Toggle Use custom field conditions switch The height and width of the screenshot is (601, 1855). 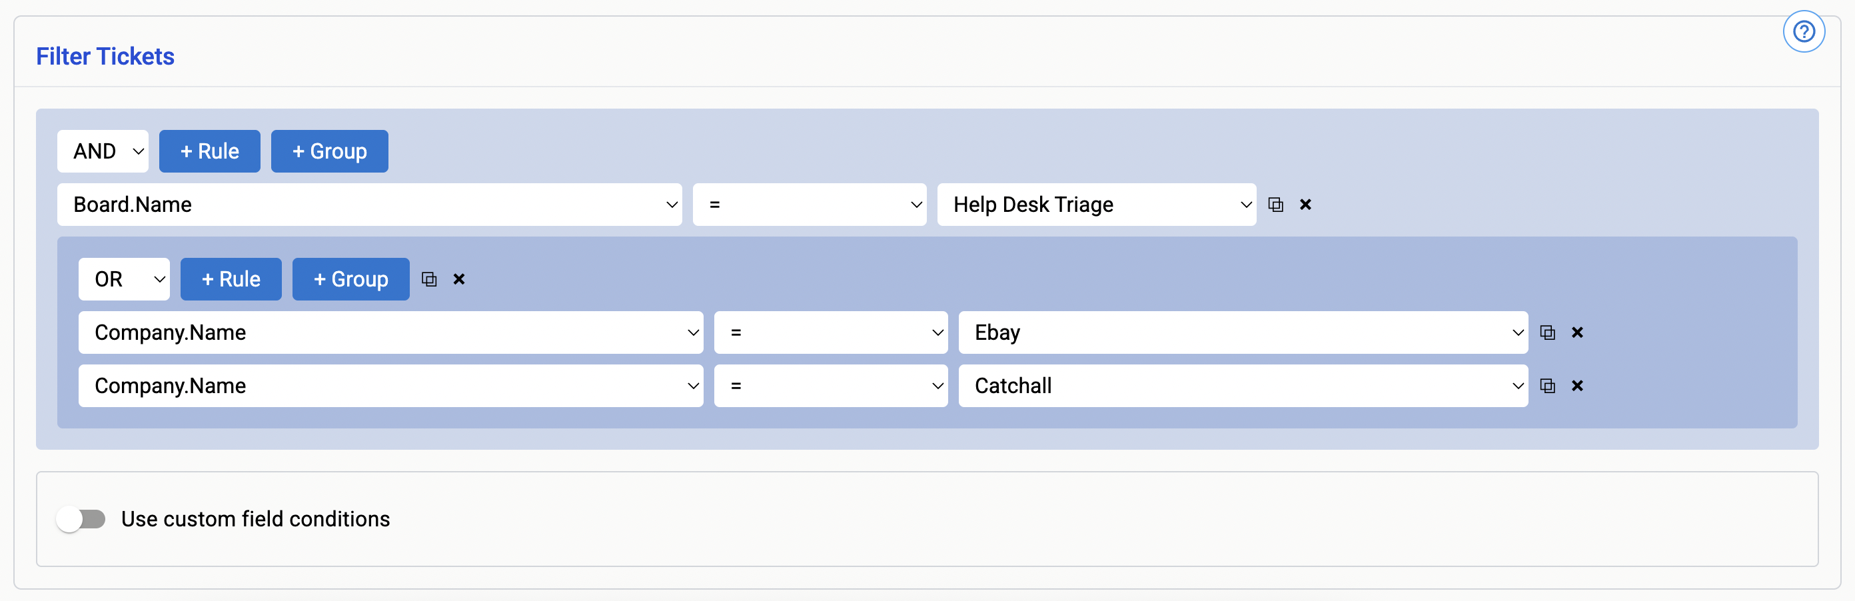[81, 519]
